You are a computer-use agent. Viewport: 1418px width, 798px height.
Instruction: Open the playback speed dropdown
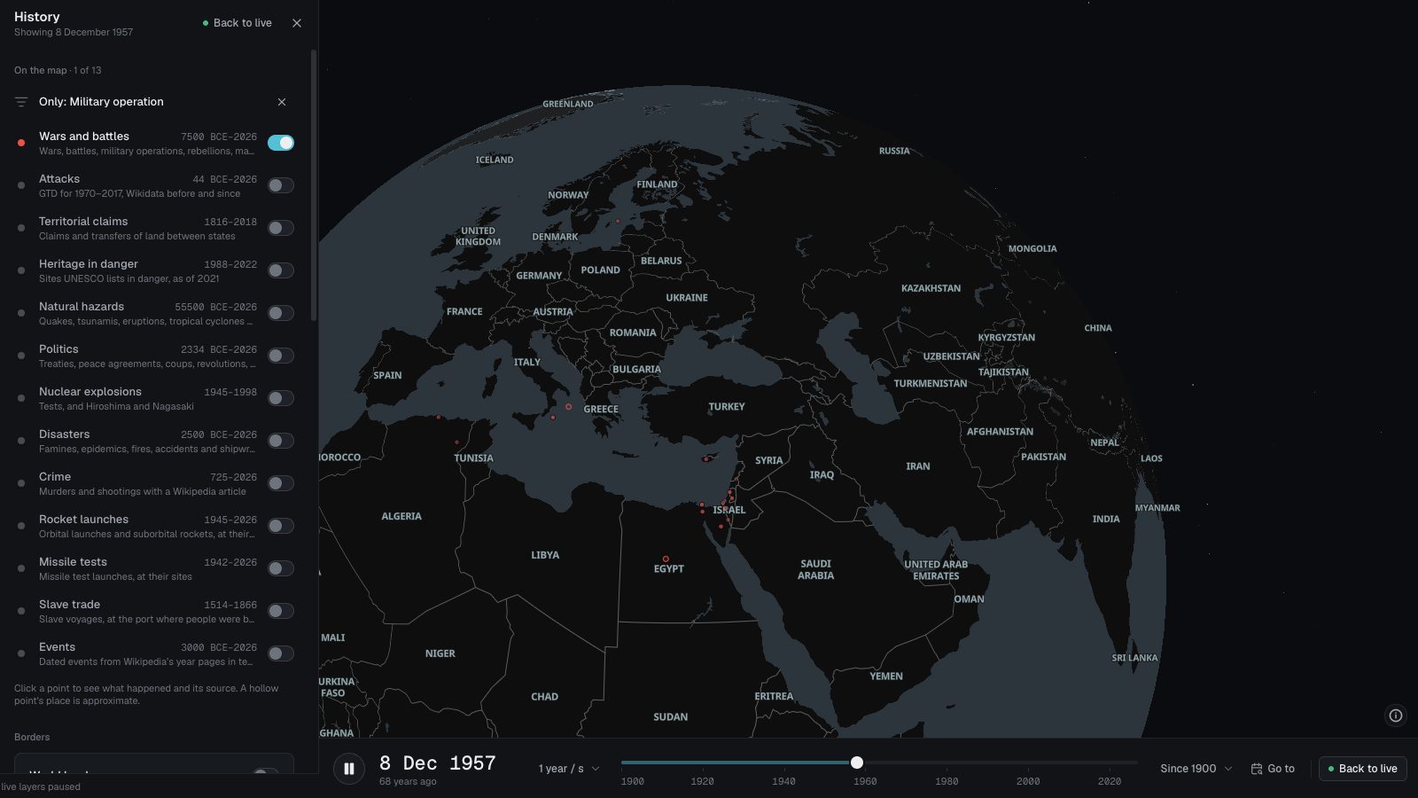tap(569, 769)
